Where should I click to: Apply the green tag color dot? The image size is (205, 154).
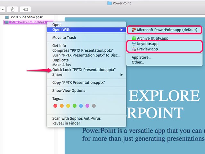point(74,106)
